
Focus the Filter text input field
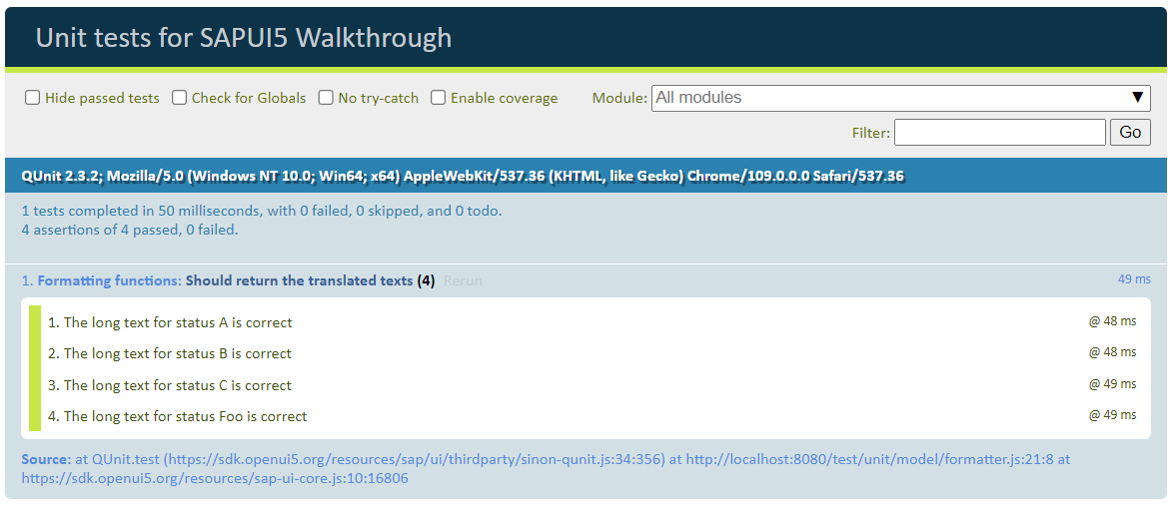pyautogui.click(x=999, y=132)
